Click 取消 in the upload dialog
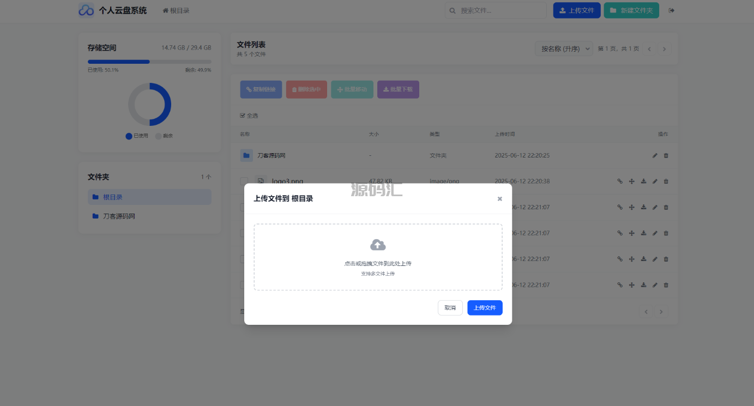 coord(450,308)
